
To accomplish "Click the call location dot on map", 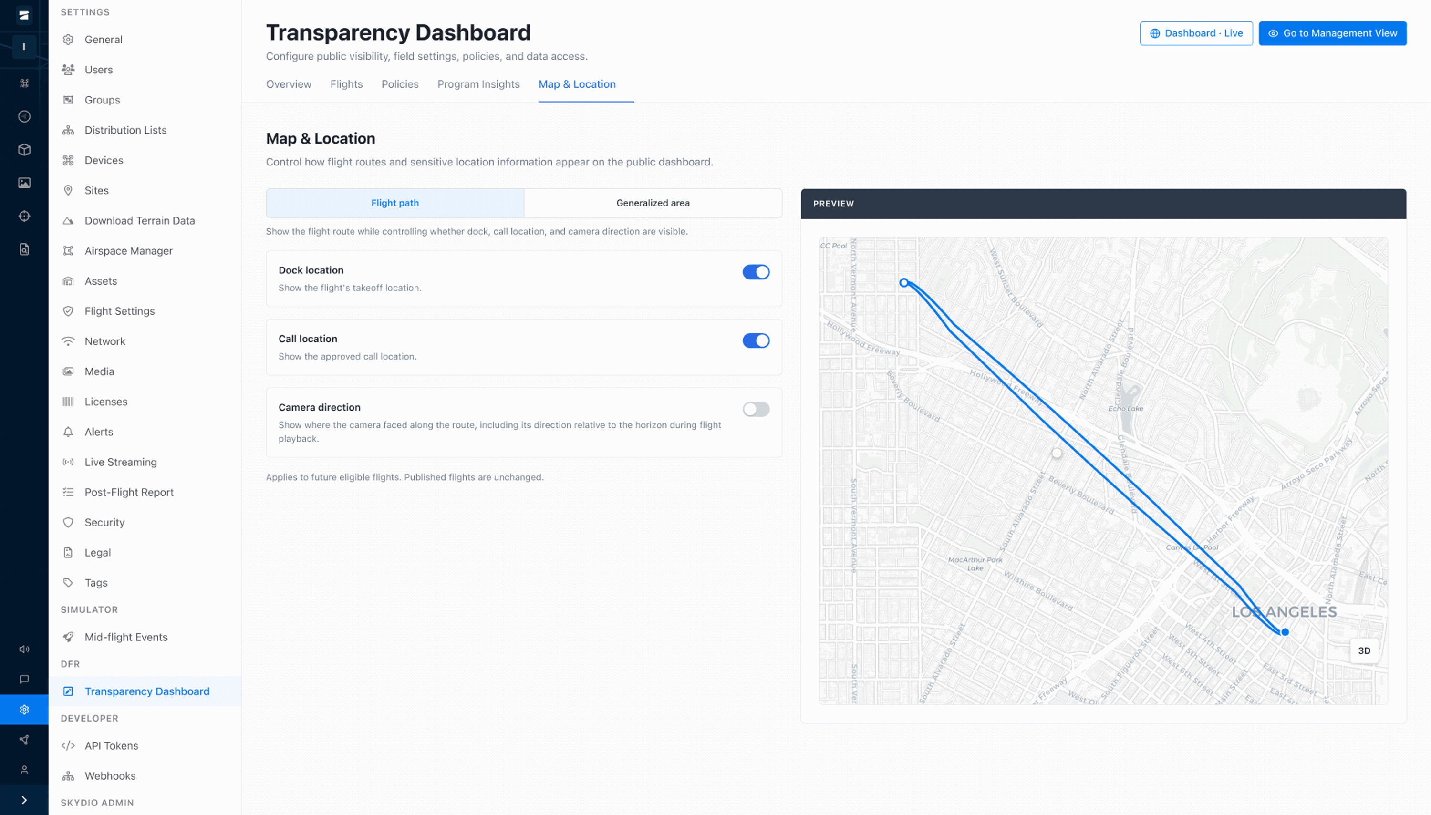I will 1285,632.
